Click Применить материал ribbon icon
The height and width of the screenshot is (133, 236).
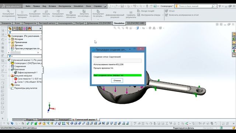pos(22,14)
